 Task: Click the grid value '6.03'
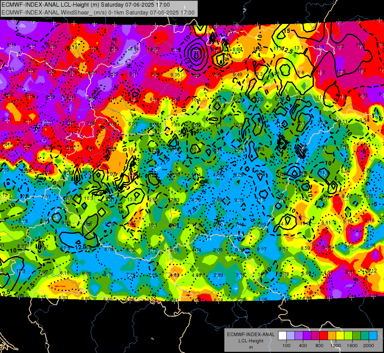(x=368, y=195)
